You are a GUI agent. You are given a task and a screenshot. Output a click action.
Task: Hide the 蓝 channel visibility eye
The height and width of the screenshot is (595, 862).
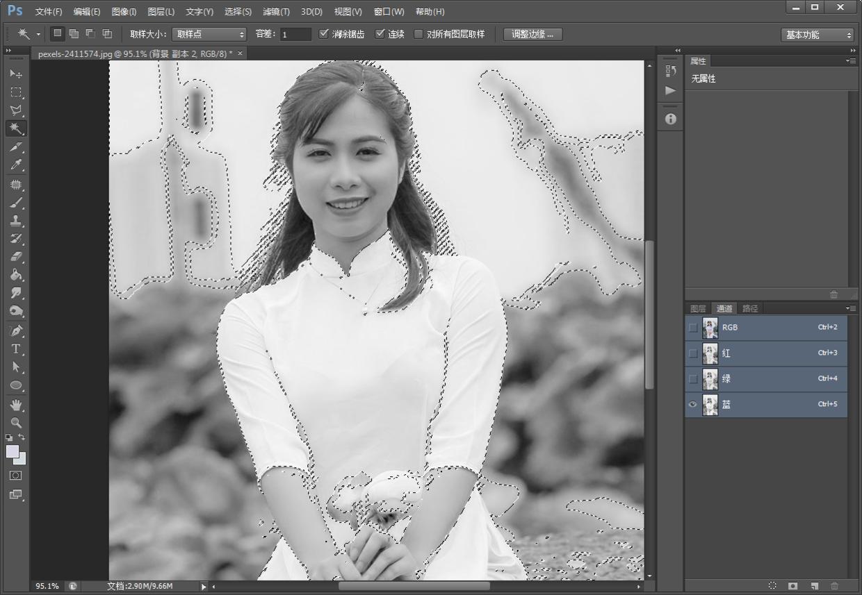point(692,405)
